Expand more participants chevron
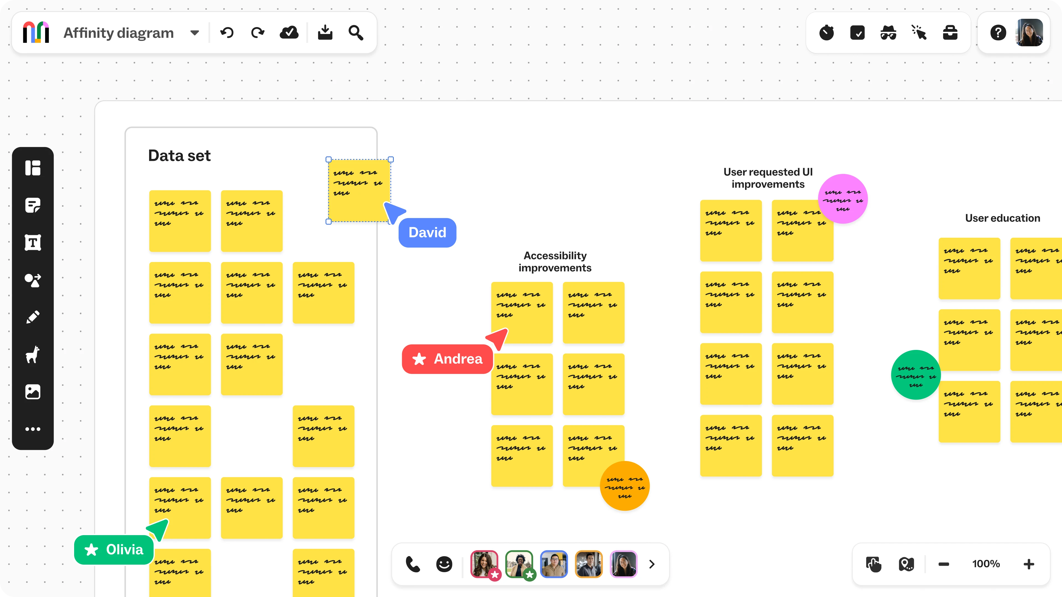 (x=652, y=564)
